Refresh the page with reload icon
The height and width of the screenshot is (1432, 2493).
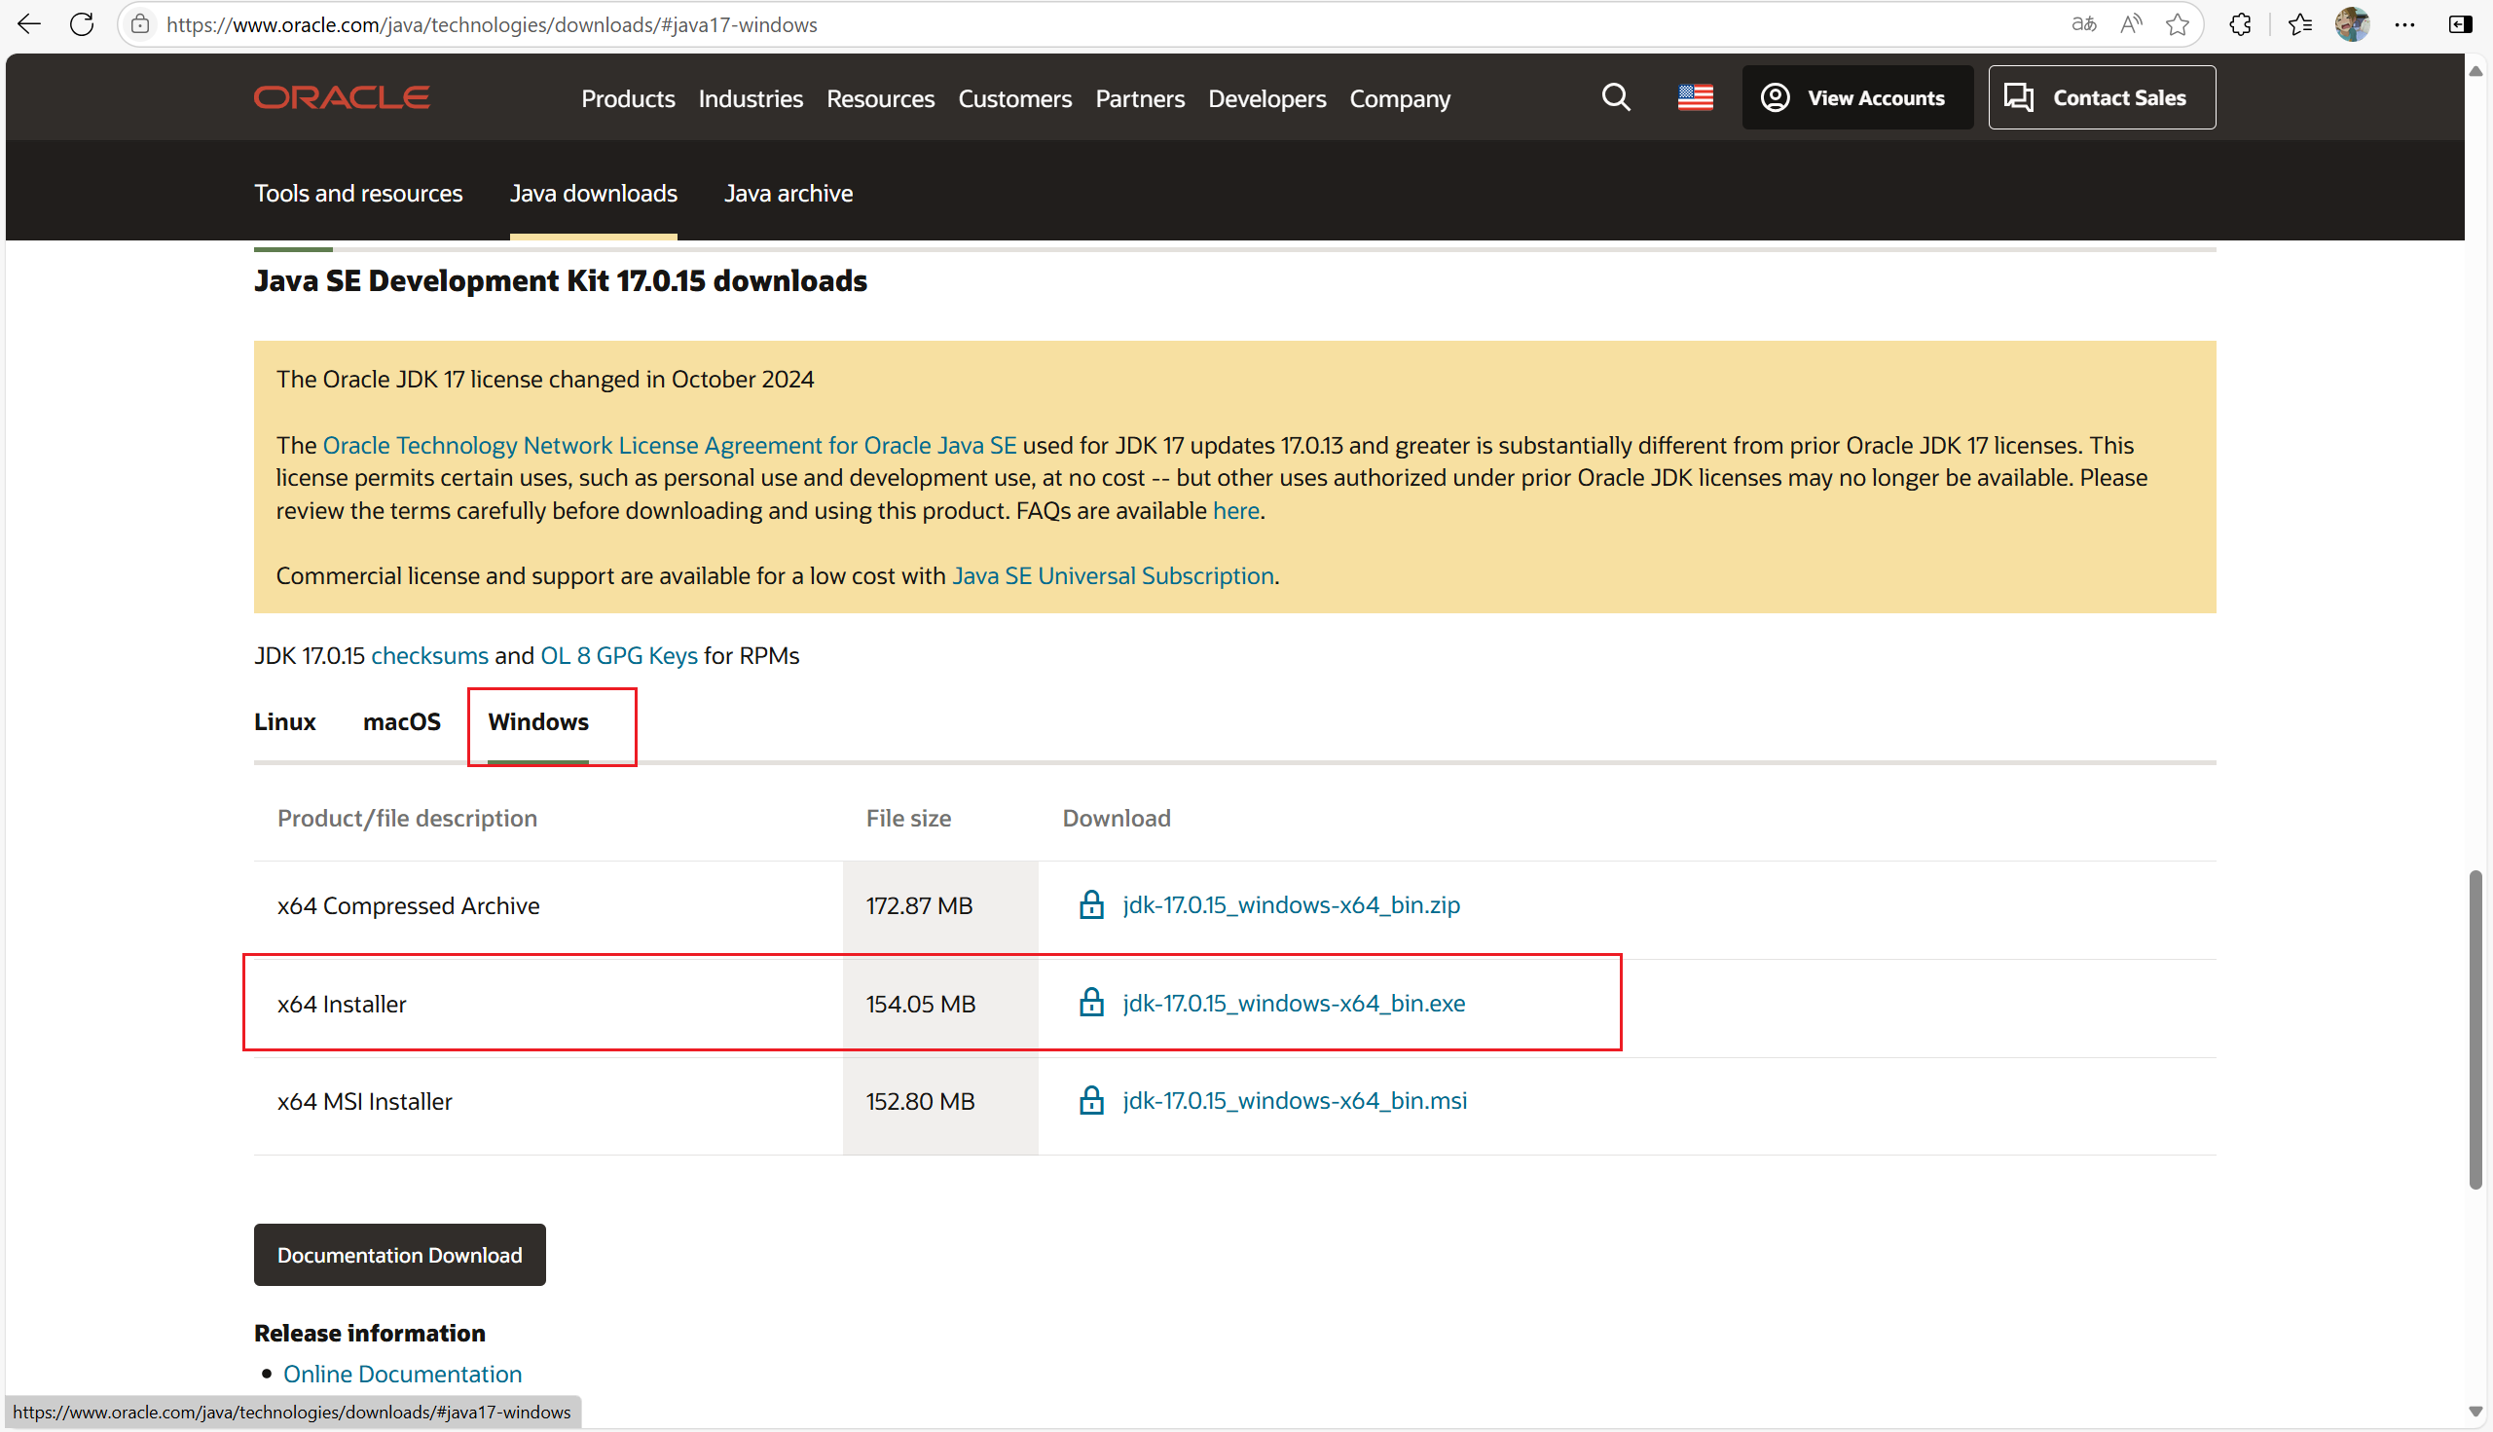click(82, 24)
